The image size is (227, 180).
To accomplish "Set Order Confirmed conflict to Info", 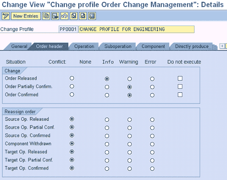I will coord(107,95).
